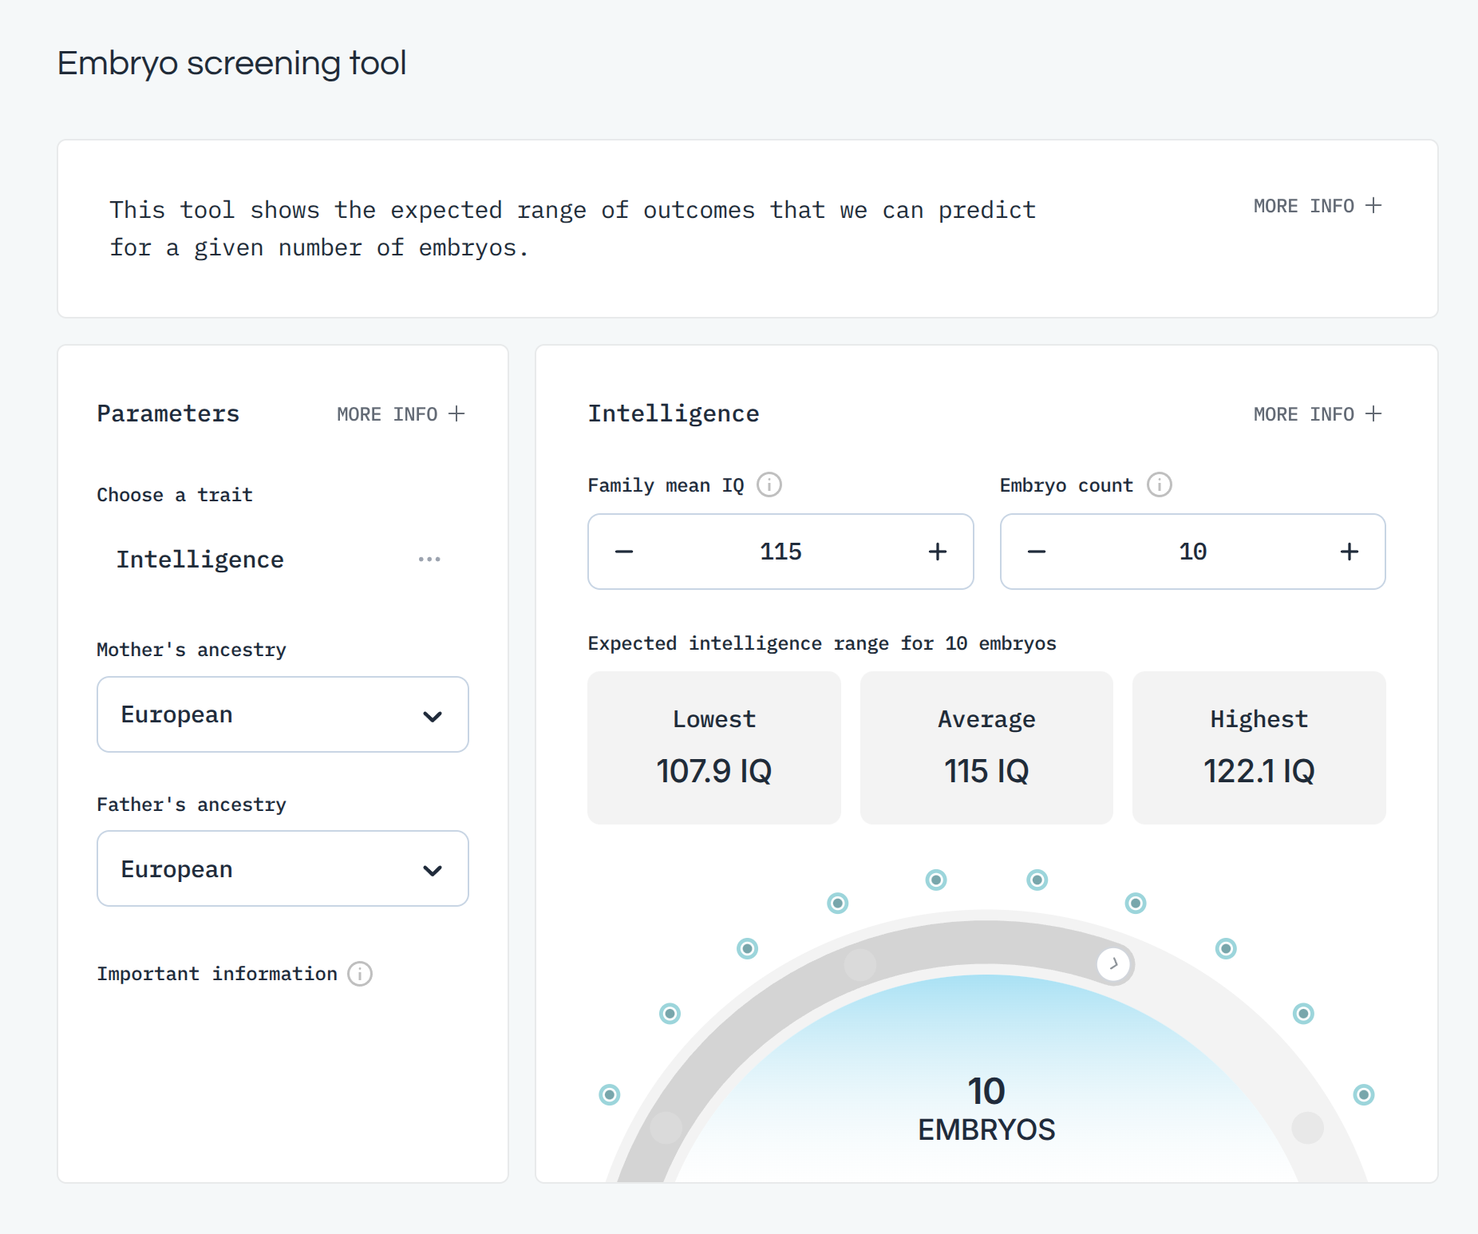
Task: Click 'Expected intelligence range for 10 embryos' text
Action: point(822,643)
